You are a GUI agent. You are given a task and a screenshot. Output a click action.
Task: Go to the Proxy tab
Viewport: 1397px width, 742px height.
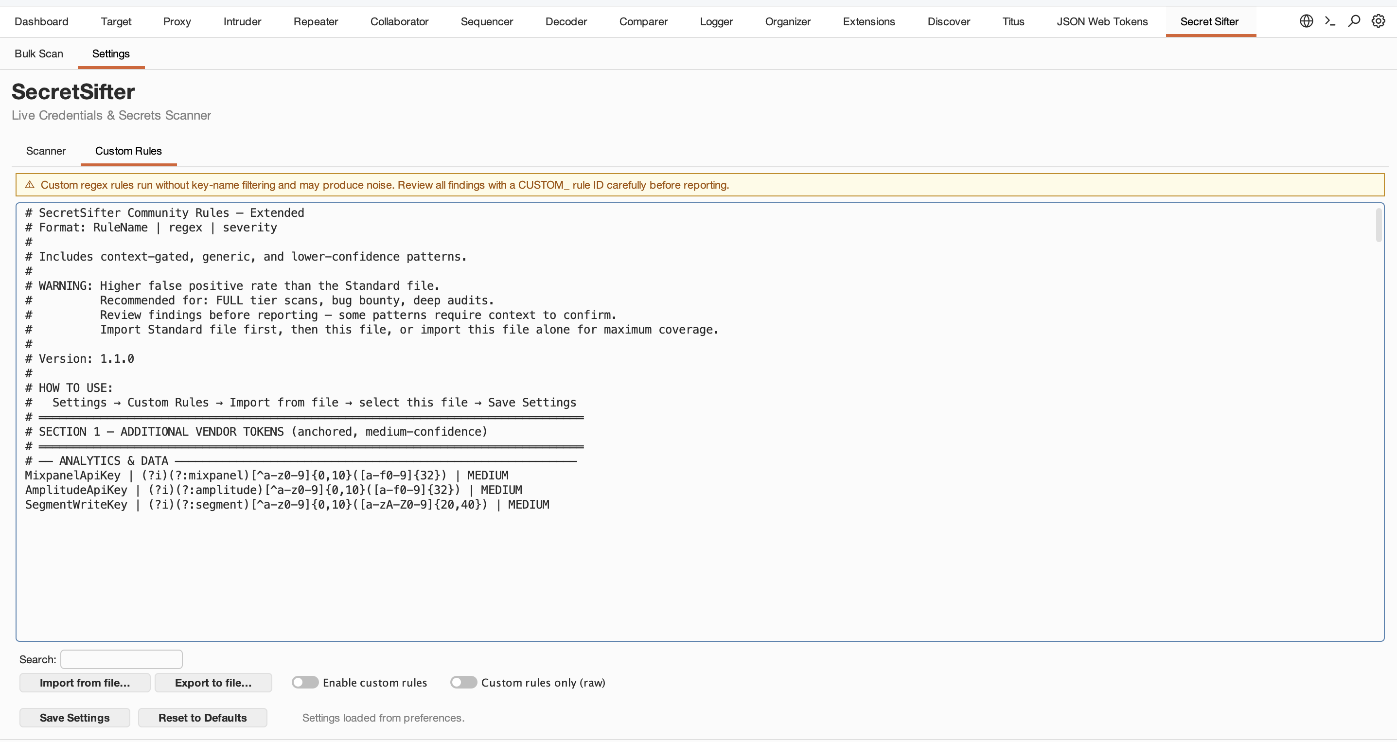click(x=177, y=21)
